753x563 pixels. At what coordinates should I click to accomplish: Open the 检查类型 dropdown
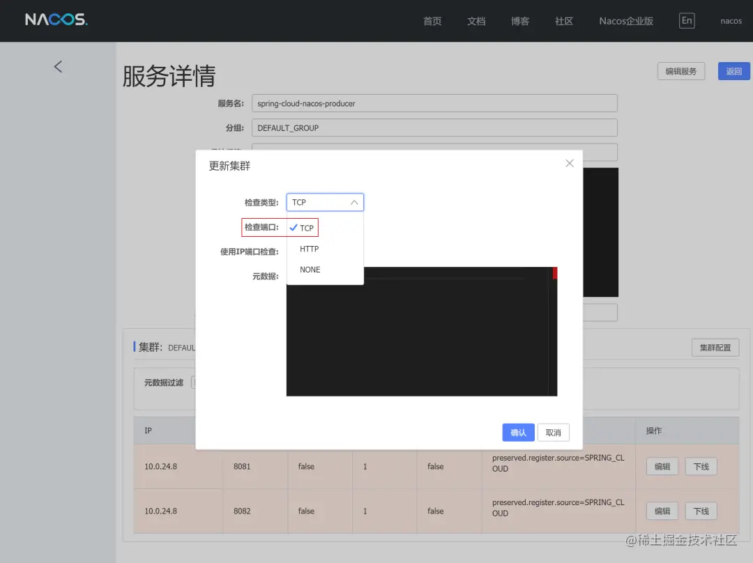pyautogui.click(x=325, y=202)
